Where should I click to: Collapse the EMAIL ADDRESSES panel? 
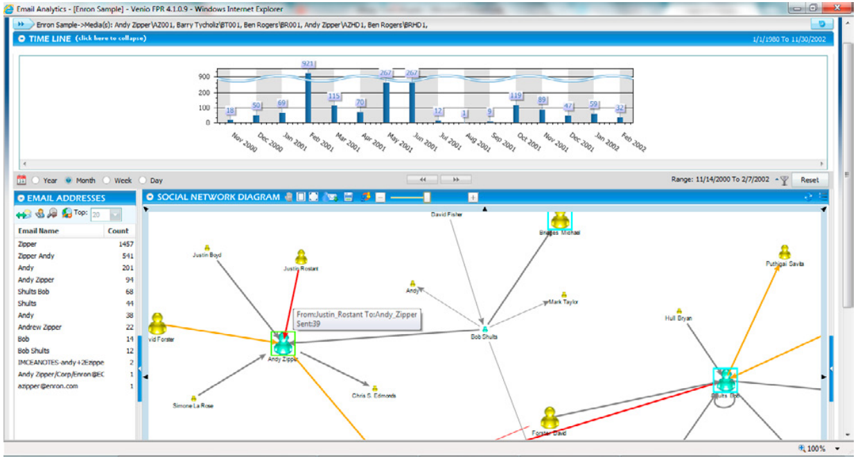click(22, 198)
